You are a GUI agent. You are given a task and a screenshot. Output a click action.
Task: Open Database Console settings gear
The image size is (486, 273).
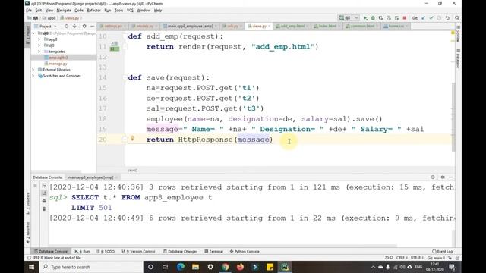coord(443,177)
